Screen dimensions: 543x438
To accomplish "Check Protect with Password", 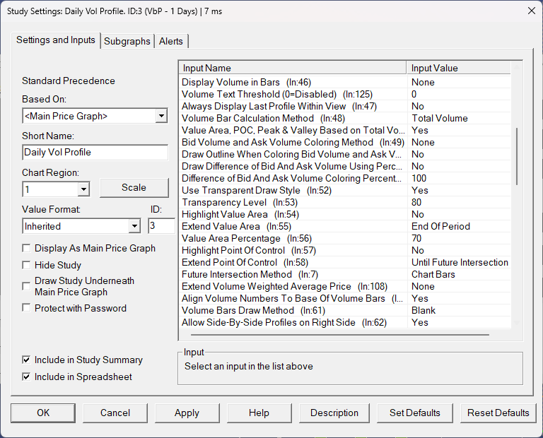I will (x=26, y=308).
